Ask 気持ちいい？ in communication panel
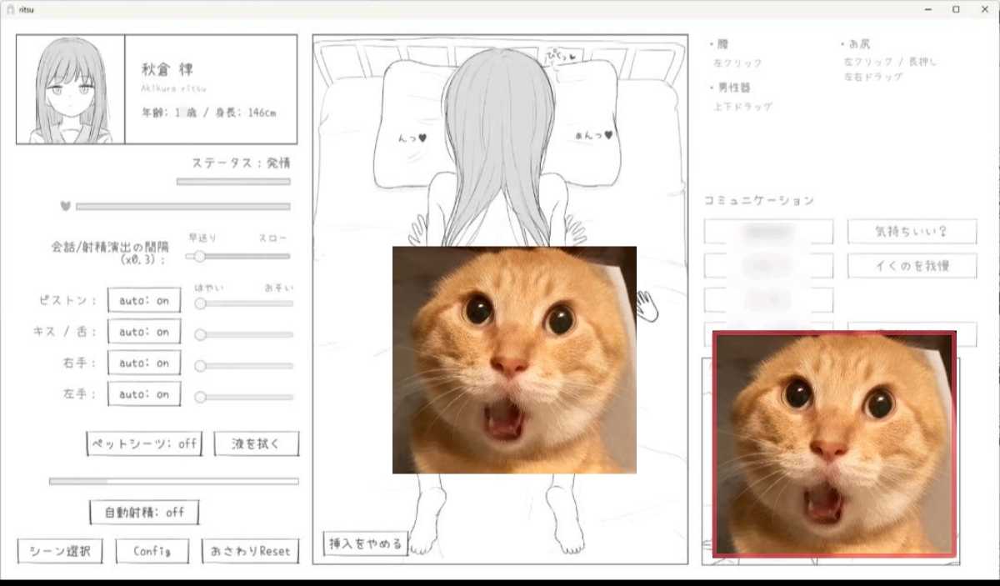Viewport: 1000px width, 586px height. (x=912, y=232)
